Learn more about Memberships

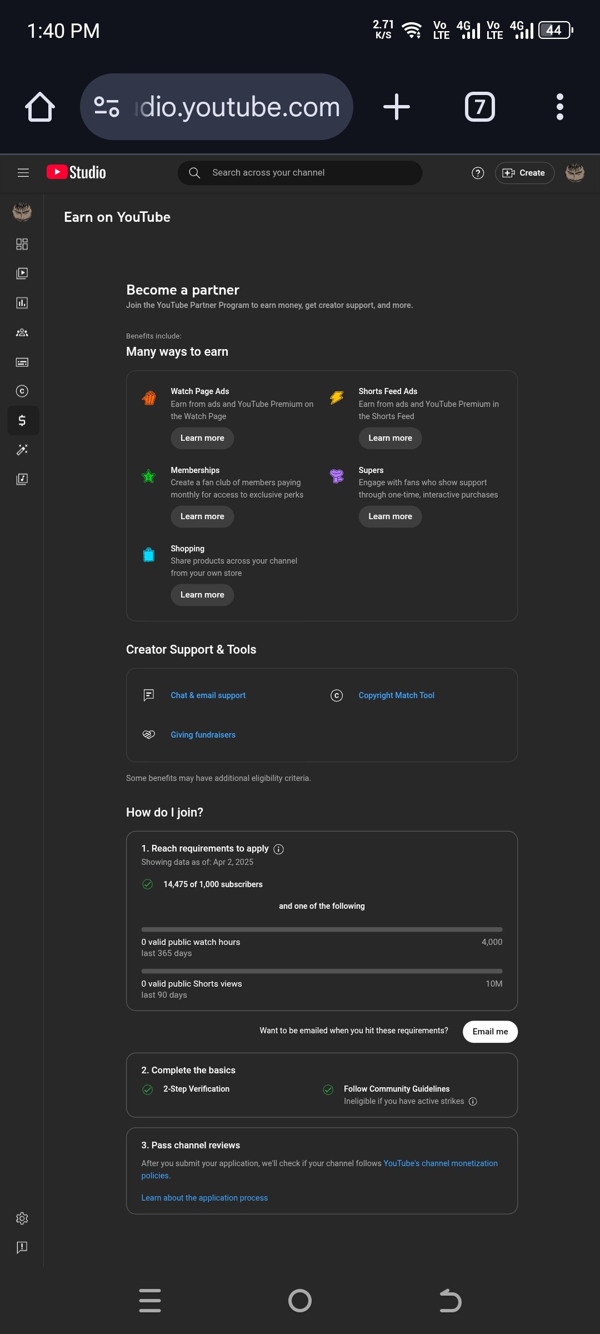click(202, 516)
